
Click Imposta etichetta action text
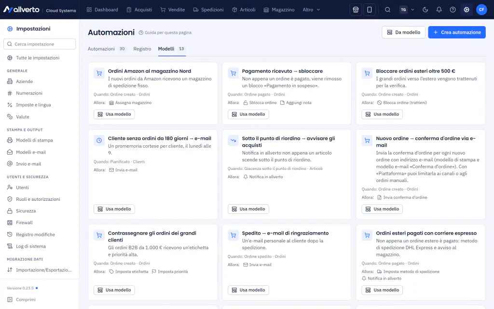click(x=132, y=271)
